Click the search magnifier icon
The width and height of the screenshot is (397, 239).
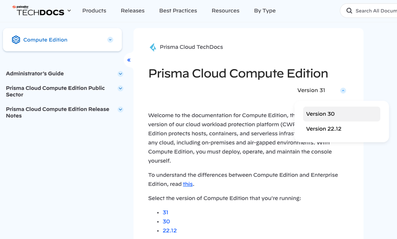(349, 11)
